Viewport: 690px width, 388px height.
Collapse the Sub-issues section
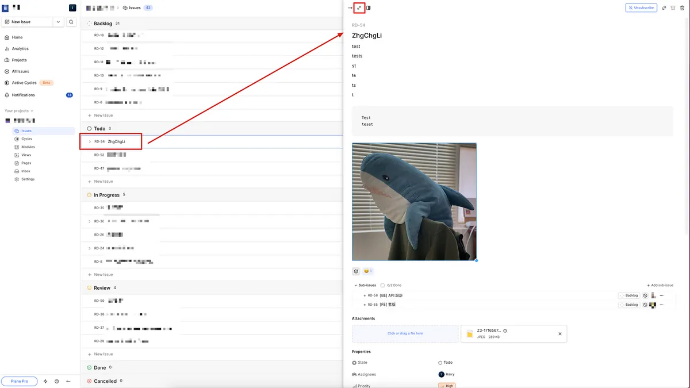click(x=355, y=285)
